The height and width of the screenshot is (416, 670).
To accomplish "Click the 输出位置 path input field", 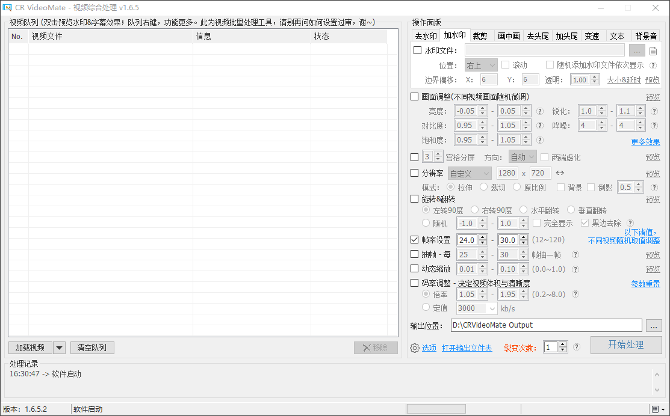I will point(546,325).
